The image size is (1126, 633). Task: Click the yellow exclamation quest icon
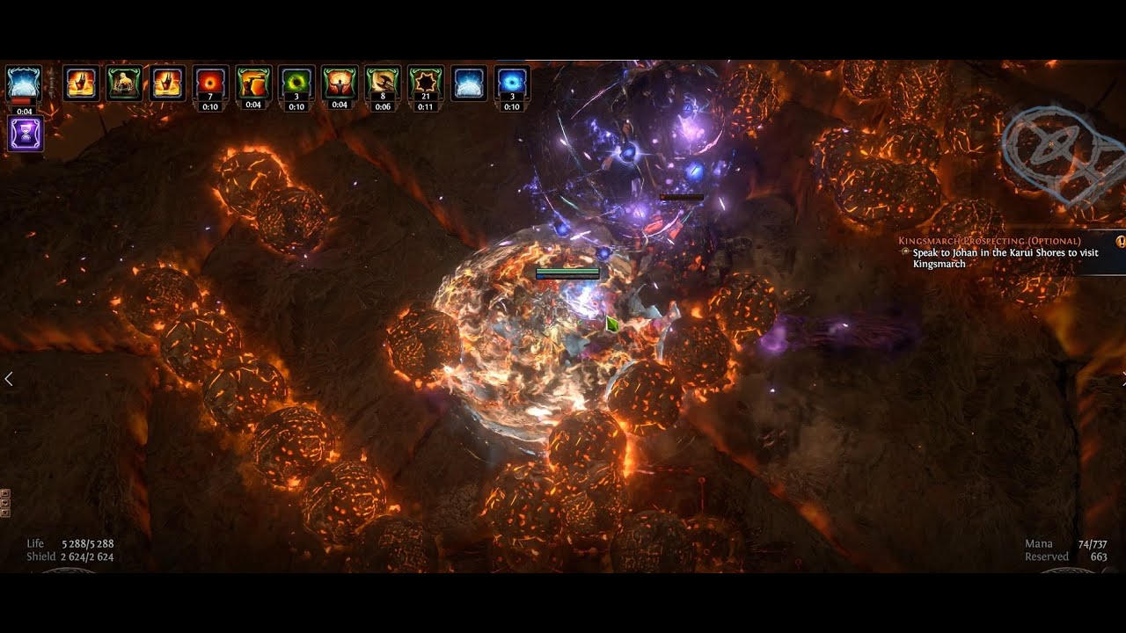(x=1121, y=241)
